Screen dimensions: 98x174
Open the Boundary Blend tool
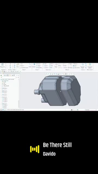click(x=82, y=66)
